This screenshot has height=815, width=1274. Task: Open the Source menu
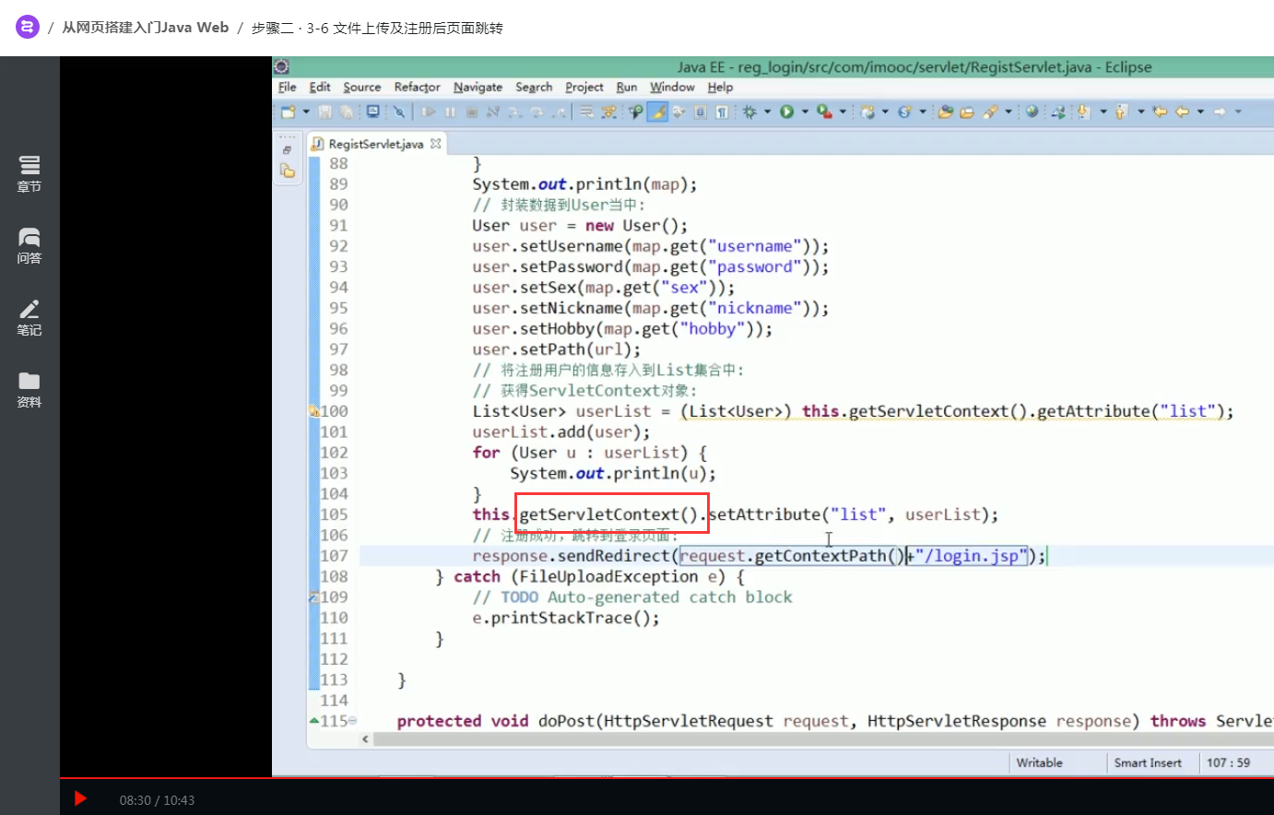pos(362,87)
